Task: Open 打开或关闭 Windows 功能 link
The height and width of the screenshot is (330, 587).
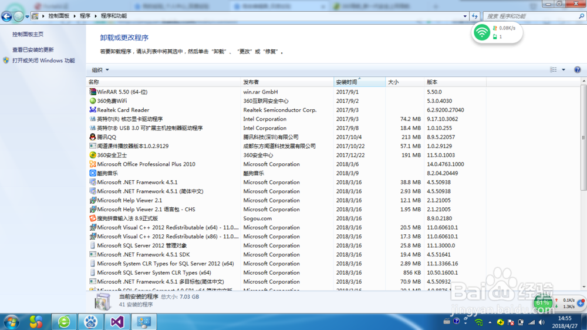Action: (43, 60)
